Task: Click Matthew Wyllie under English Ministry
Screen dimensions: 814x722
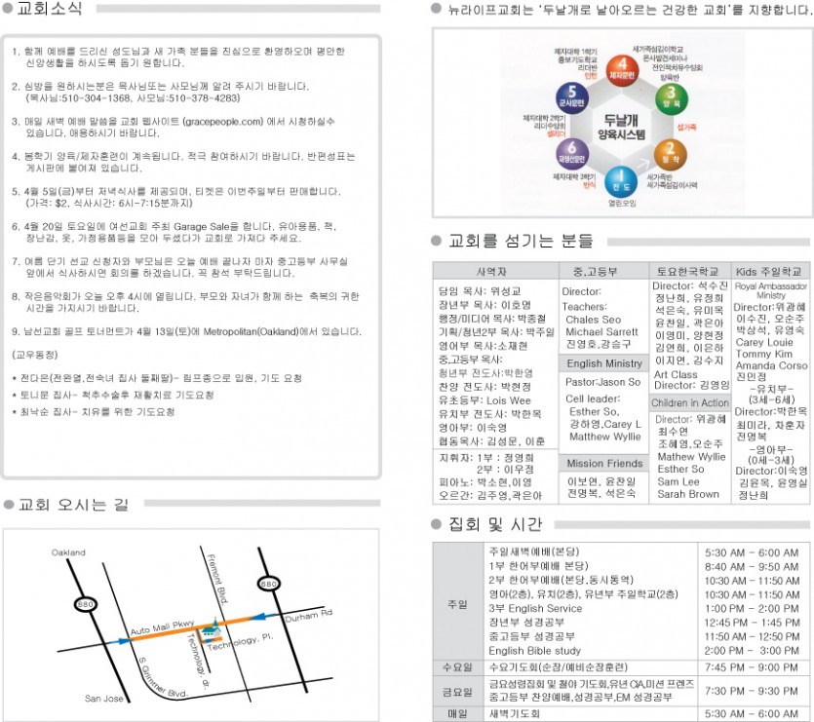Action: click(604, 437)
